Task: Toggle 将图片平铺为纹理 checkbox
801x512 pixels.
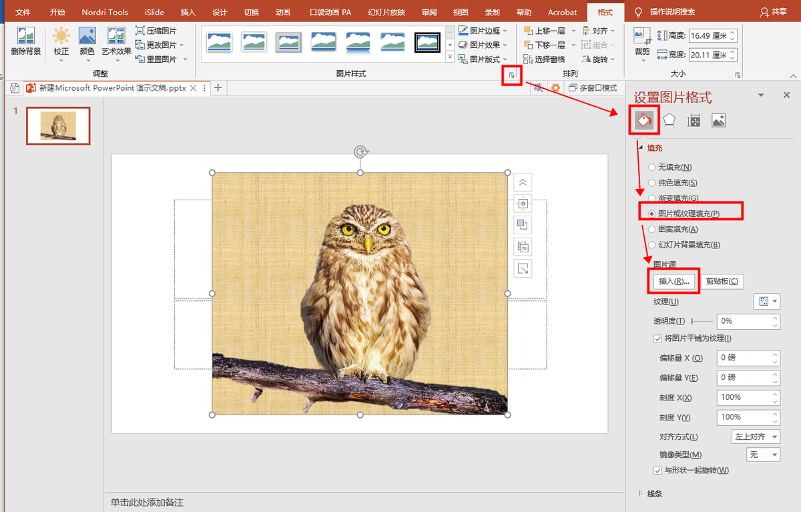Action: (x=657, y=339)
